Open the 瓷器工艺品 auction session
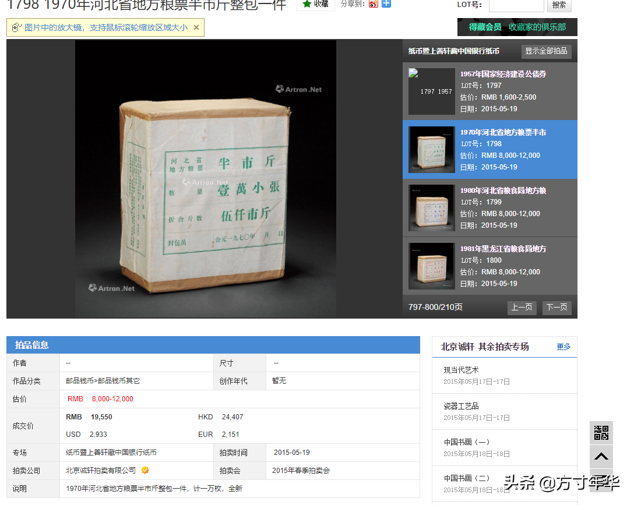Image resolution: width=634 pixels, height=505 pixels. [x=461, y=406]
